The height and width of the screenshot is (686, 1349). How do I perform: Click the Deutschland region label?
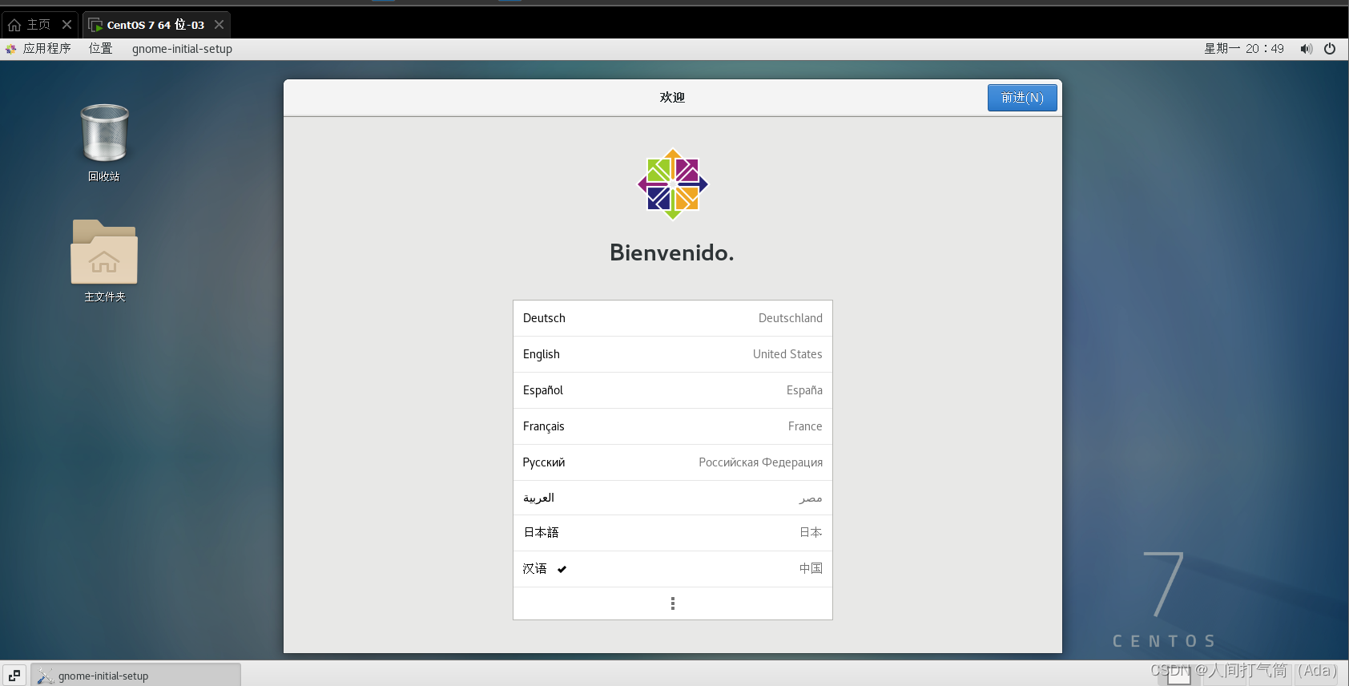(791, 318)
